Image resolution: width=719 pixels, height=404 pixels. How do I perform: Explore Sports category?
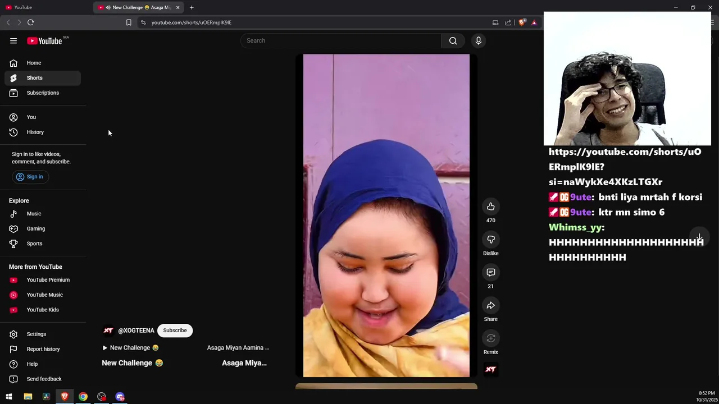(43, 244)
